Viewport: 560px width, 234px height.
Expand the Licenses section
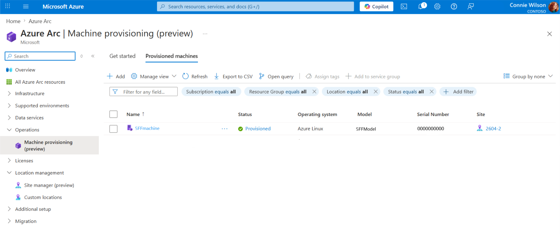[24, 161]
